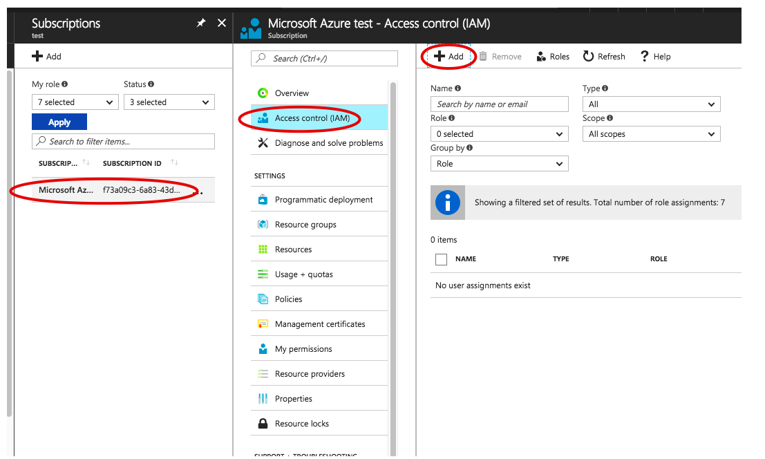Sort by Subscription name column arrows
This screenshot has height=459, width=765.
coord(86,162)
